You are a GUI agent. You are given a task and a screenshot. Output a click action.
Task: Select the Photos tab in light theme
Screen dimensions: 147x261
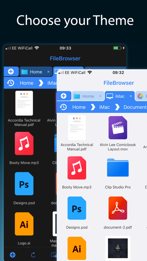pyautogui.click(x=141, y=96)
